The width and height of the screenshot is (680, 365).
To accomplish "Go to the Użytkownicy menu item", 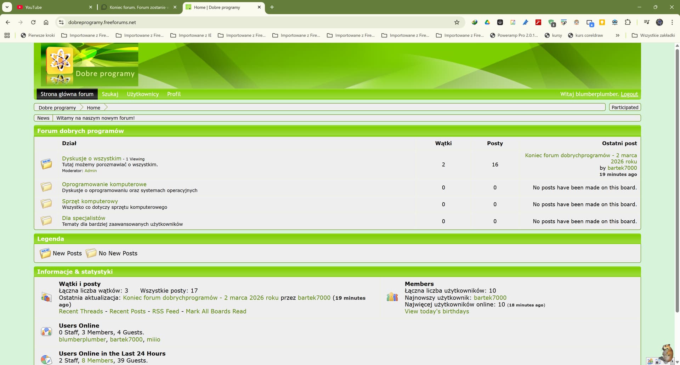I will (143, 94).
